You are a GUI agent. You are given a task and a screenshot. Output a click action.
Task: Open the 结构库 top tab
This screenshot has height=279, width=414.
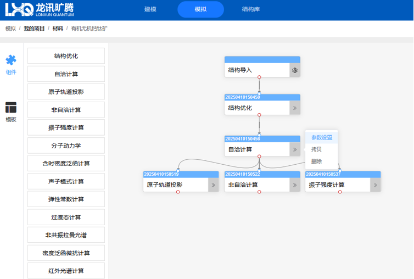coord(250,9)
